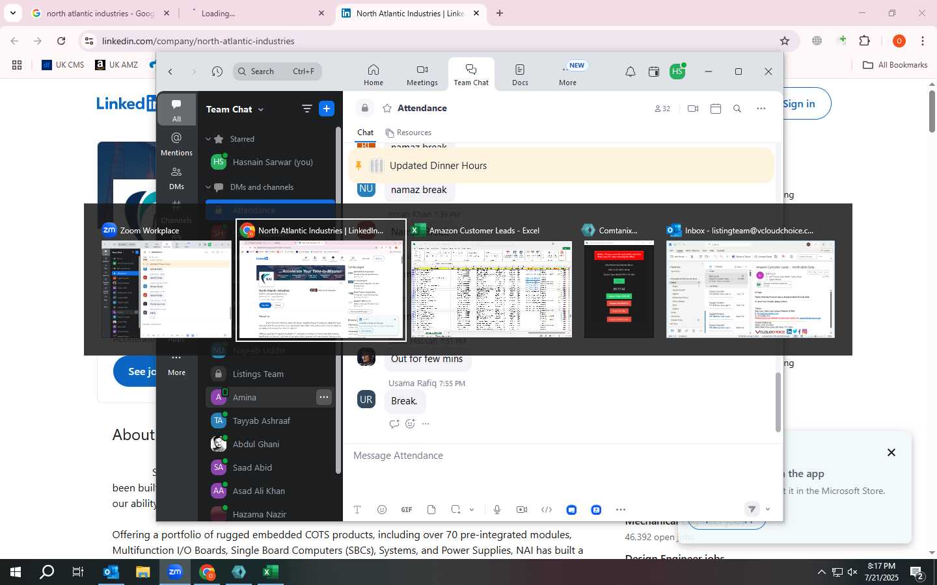Image resolution: width=937 pixels, height=585 pixels.
Task: Go back with the Zoom back arrow
Action: coord(170,71)
